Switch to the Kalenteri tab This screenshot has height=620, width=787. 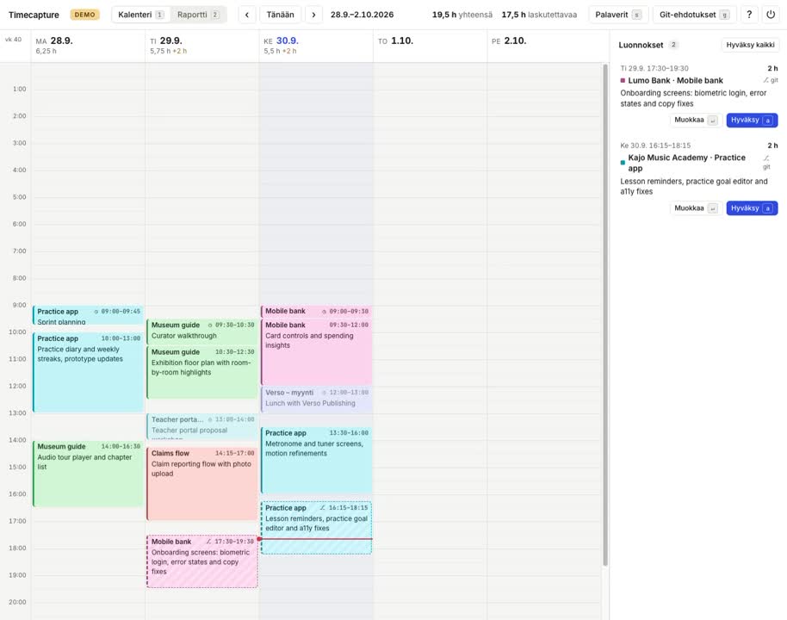140,15
